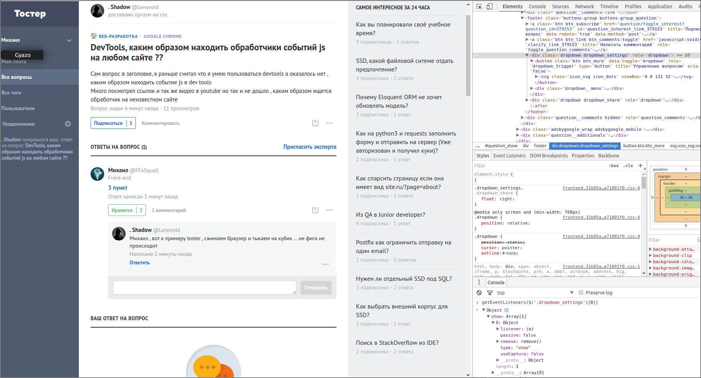Toggle the Preserve log checkbox
Viewport: 701px width, 378px height.
[x=581, y=292]
